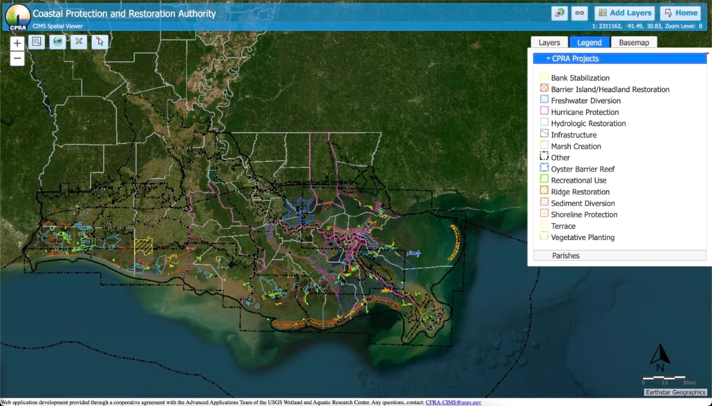Click the Freshwater Diversion legend label
The width and height of the screenshot is (712, 406).
[x=586, y=101]
